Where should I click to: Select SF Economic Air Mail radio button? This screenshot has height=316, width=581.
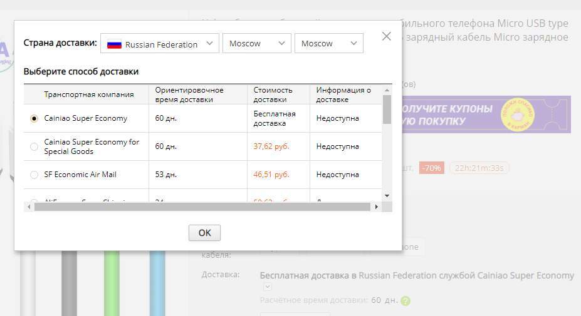[34, 175]
